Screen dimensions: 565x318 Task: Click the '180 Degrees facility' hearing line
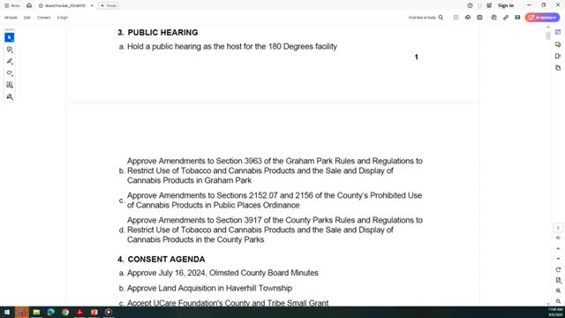pos(228,47)
